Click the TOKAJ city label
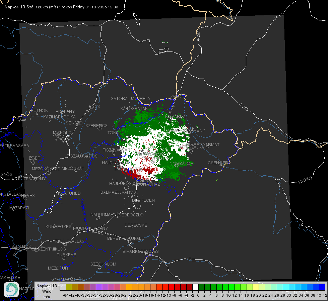Screen dimensions: 328x301 (114, 133)
